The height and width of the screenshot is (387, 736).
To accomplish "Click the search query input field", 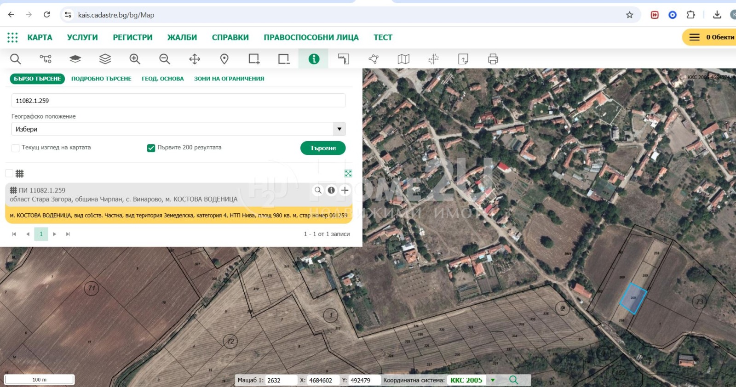I will point(178,101).
